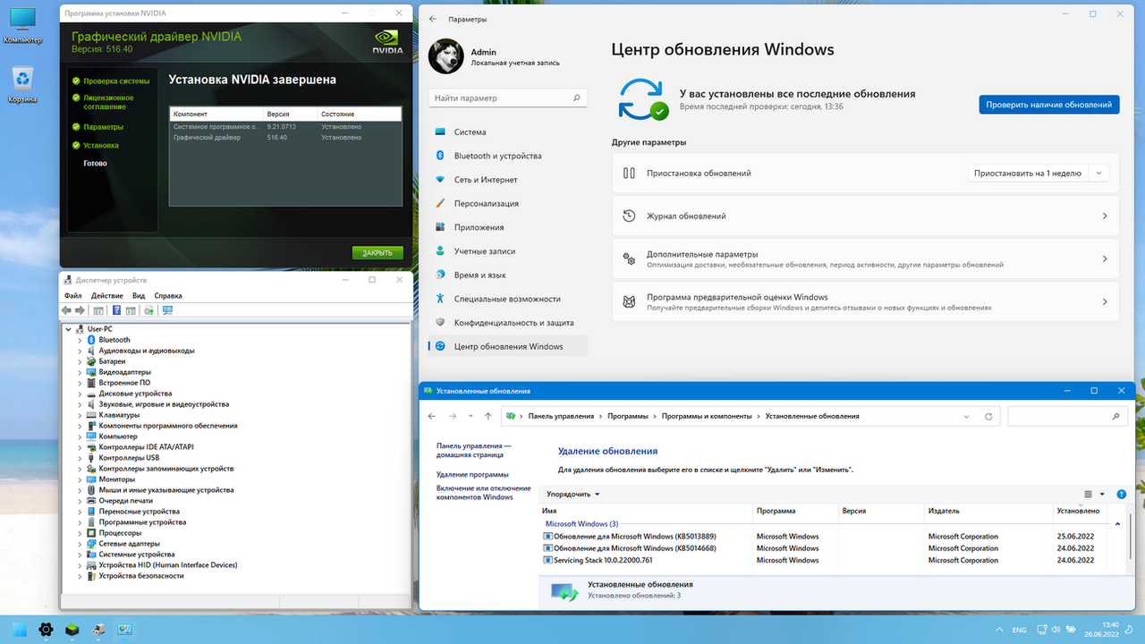
Task: Click Удаление программы link in left pane
Action: point(472,474)
